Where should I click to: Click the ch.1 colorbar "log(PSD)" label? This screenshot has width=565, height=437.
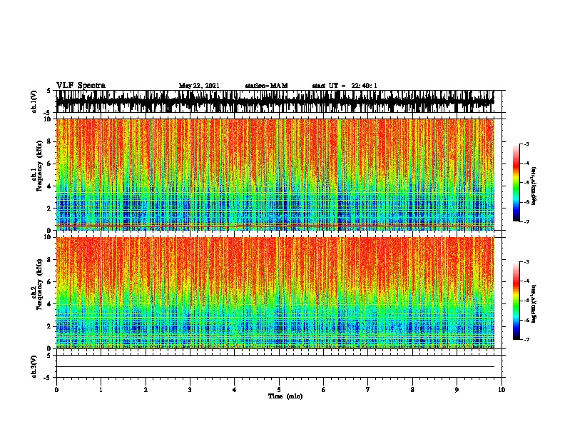(534, 186)
